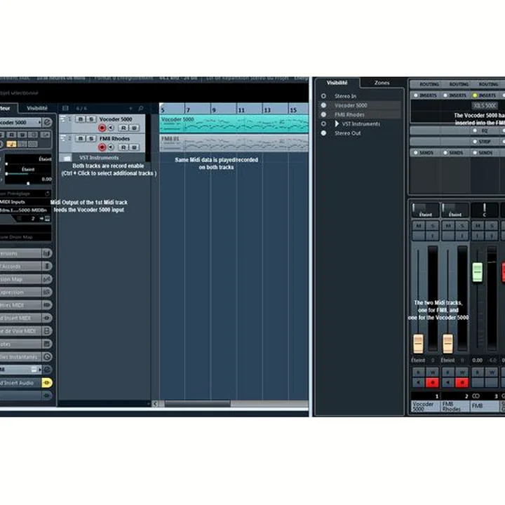Open the track search magnifier icon
Image resolution: width=505 pixels, height=505 pixels.
pyautogui.click(x=141, y=108)
